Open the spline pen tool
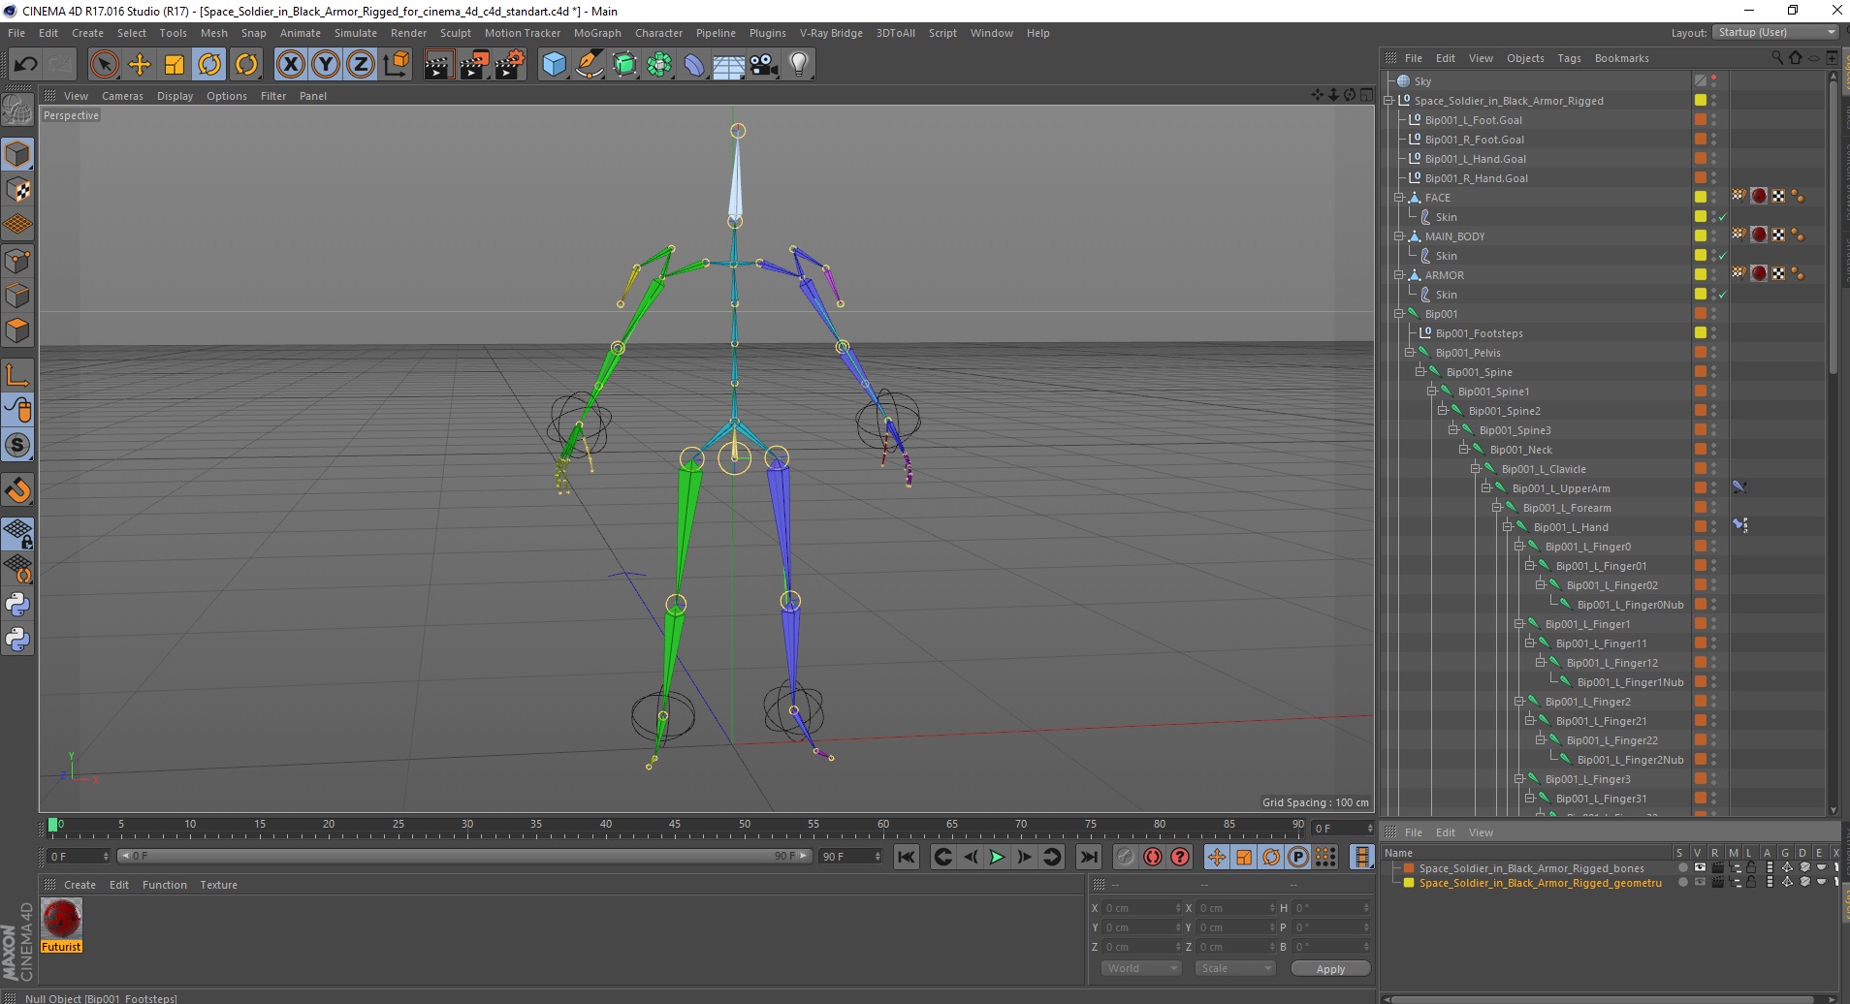Image resolution: width=1850 pixels, height=1004 pixels. (x=590, y=65)
